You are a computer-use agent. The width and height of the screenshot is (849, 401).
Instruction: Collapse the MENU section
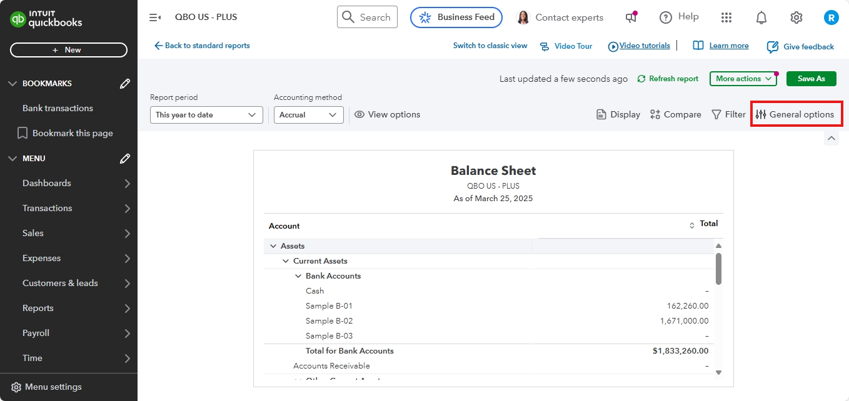[x=13, y=159]
